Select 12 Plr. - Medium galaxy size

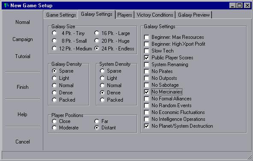coord(72,48)
